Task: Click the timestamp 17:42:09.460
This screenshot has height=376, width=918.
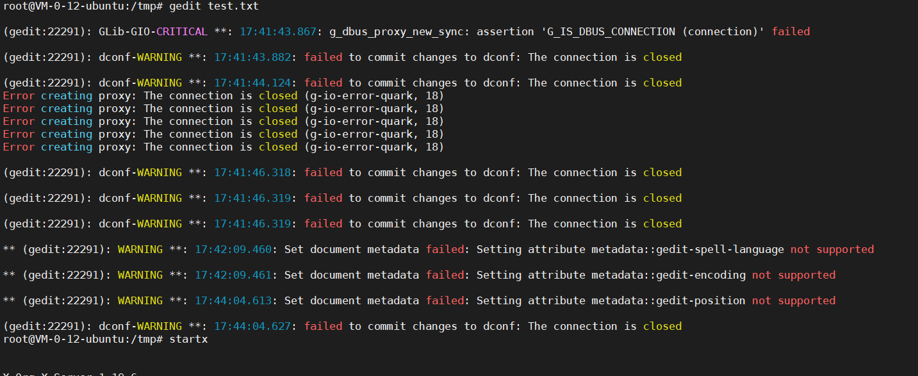Action: click(x=233, y=249)
